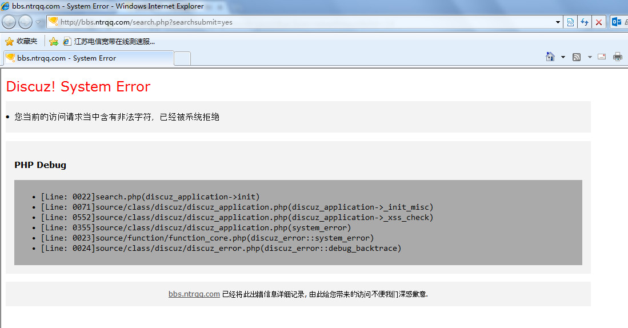Click the Line 0022 search.php debug entry
Image resolution: width=628 pixels, height=328 pixels.
tap(150, 197)
